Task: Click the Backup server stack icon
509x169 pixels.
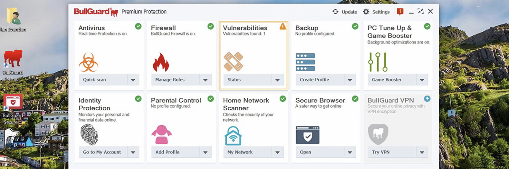Action: coord(305,62)
